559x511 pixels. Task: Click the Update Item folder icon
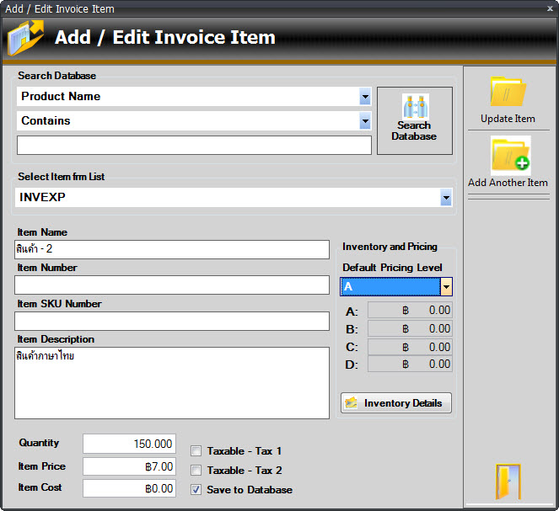coord(508,93)
